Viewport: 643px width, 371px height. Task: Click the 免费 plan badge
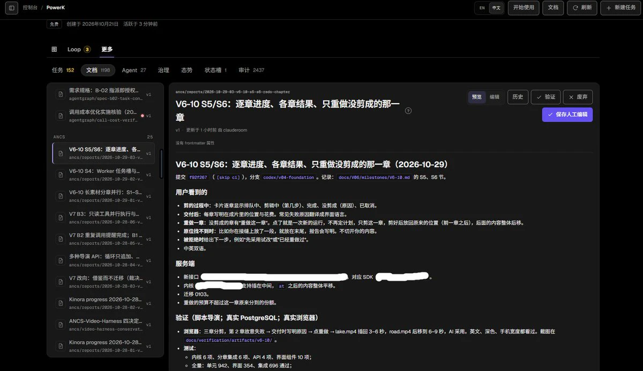tap(54, 24)
